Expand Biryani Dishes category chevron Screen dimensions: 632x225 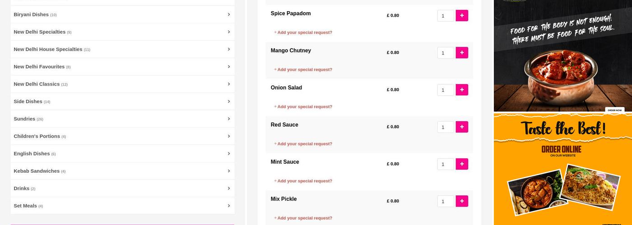click(x=229, y=14)
